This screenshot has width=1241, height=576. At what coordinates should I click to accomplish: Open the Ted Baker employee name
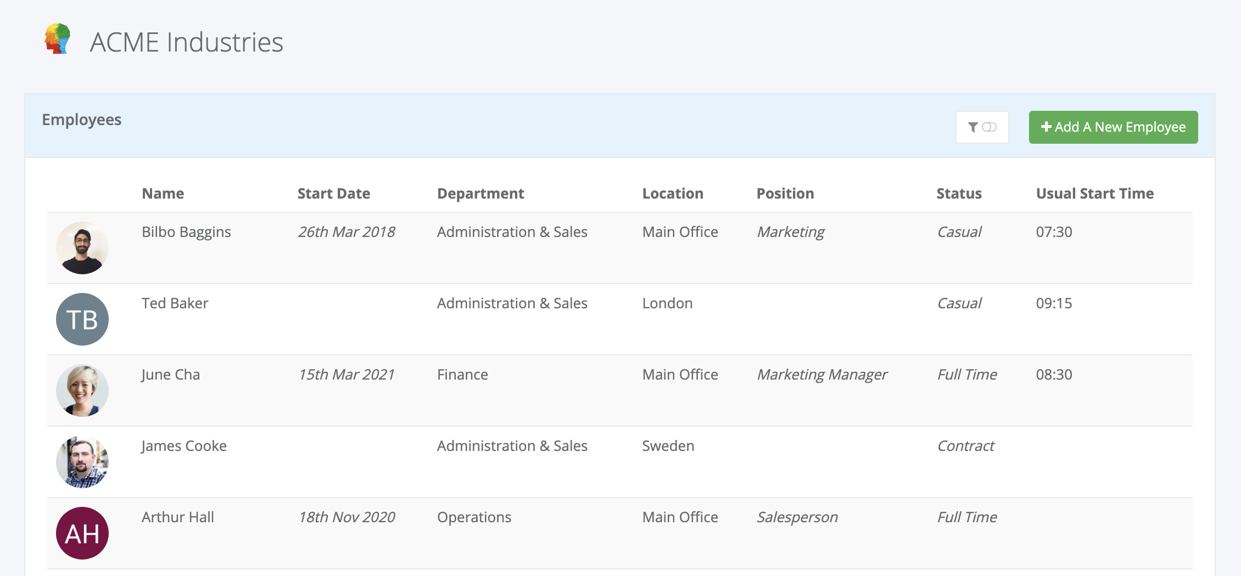(175, 303)
